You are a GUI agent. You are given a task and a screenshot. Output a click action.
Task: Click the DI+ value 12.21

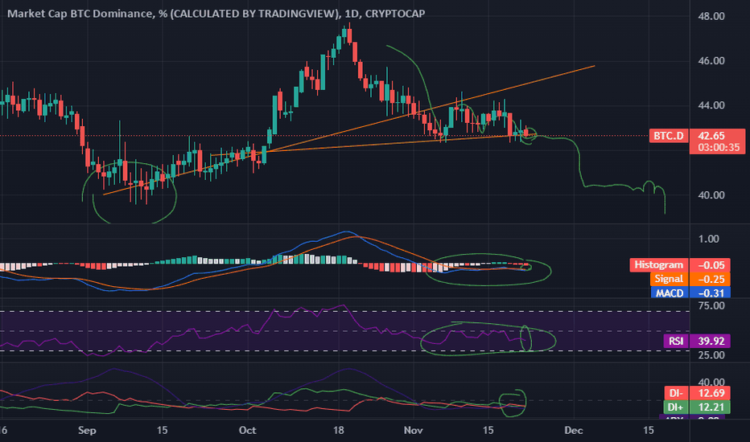[x=711, y=407]
